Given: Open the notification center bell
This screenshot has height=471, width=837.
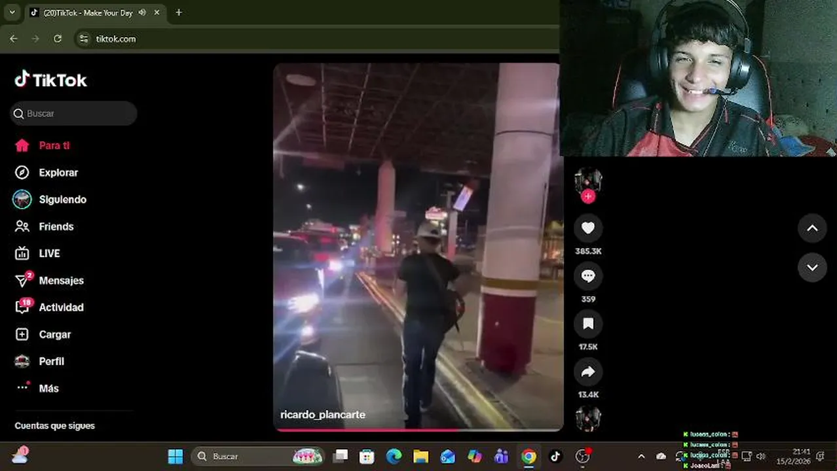Looking at the screenshot, I should [821, 457].
